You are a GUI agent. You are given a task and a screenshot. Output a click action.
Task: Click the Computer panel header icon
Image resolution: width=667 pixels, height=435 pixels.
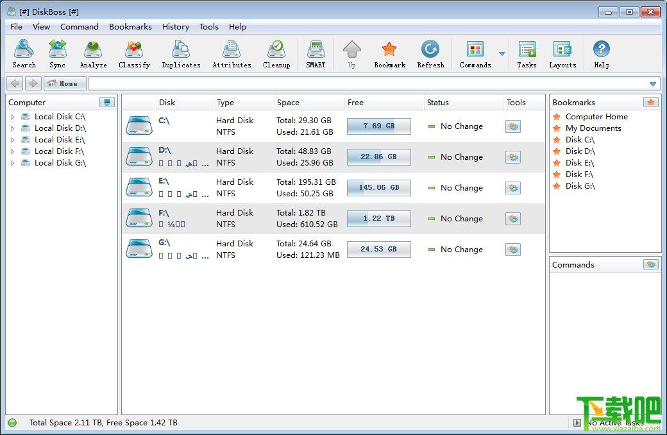[106, 102]
